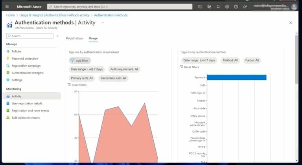Viewport: 302px width, 165px height.
Task: Click the Activity chart icon in the sidebar
Action: click(8, 96)
